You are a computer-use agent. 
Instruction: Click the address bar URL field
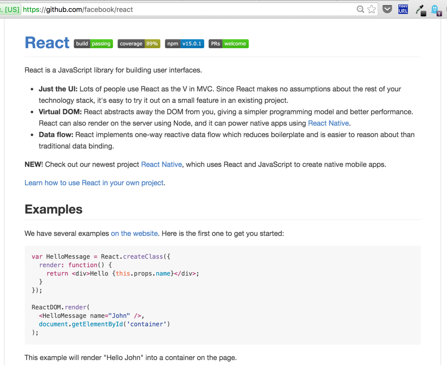tap(188, 9)
